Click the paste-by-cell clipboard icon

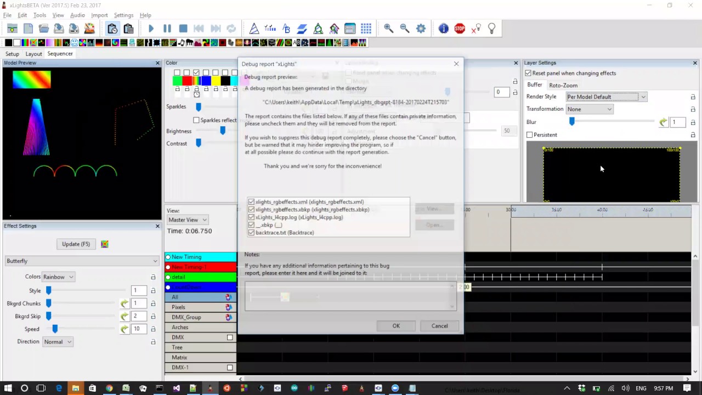pos(128,29)
